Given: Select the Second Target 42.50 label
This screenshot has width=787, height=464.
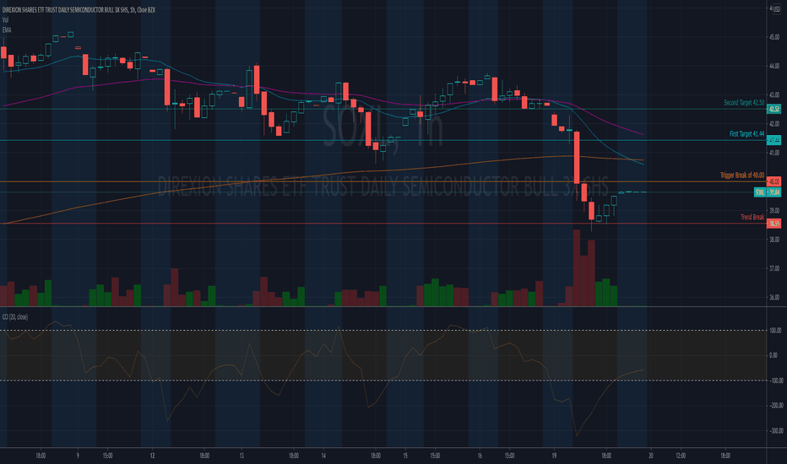Looking at the screenshot, I should point(744,102).
